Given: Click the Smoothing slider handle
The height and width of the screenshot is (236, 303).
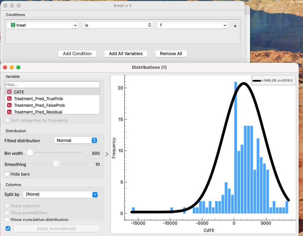Looking at the screenshot, I should (56, 164).
